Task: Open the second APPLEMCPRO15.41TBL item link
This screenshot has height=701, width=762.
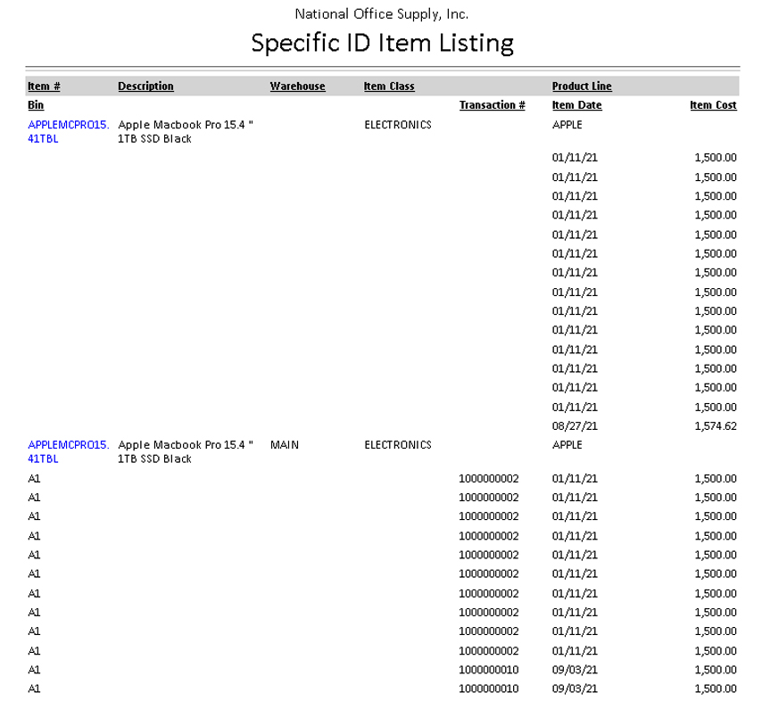Action: 68,444
